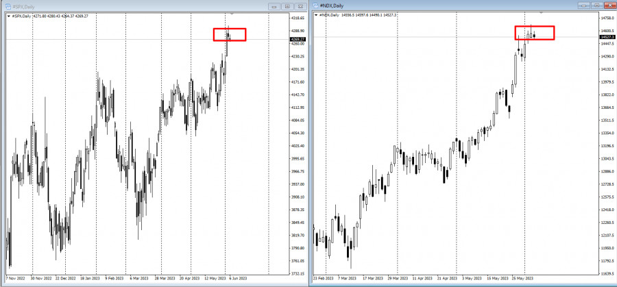
Task: Open the triangle menu beside #NDX,Daily label
Action: pyautogui.click(x=316, y=15)
